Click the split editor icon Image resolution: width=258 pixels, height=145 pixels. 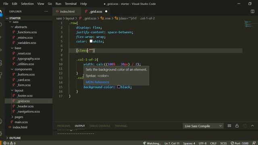(x=252, y=11)
